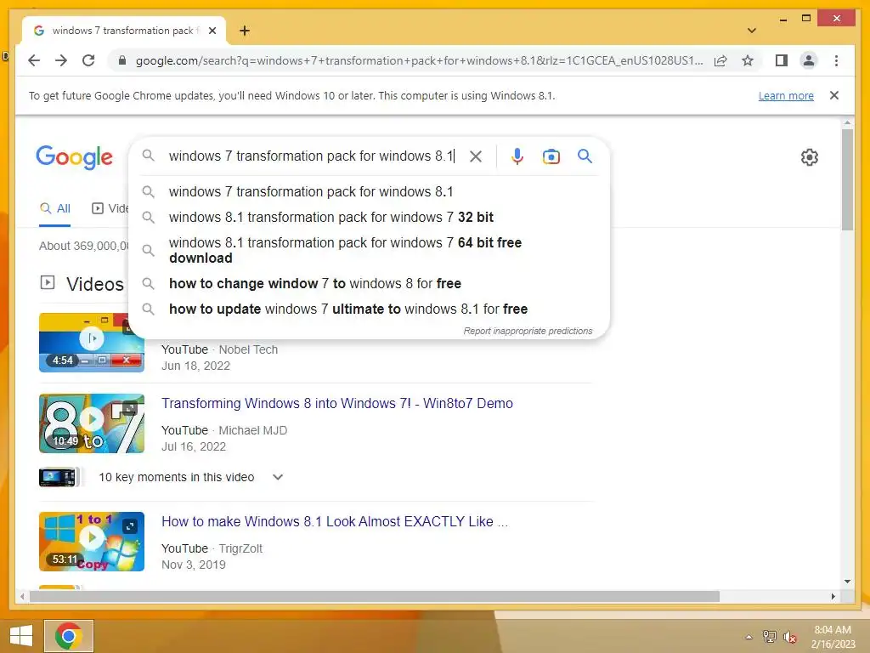Click the Videos section heading icon

point(48,282)
